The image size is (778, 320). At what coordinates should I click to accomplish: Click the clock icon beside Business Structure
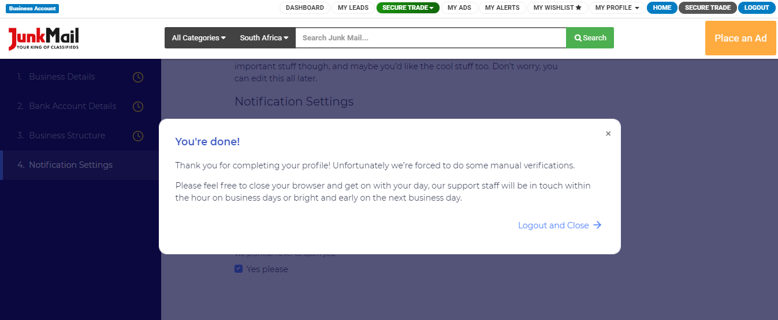point(138,136)
